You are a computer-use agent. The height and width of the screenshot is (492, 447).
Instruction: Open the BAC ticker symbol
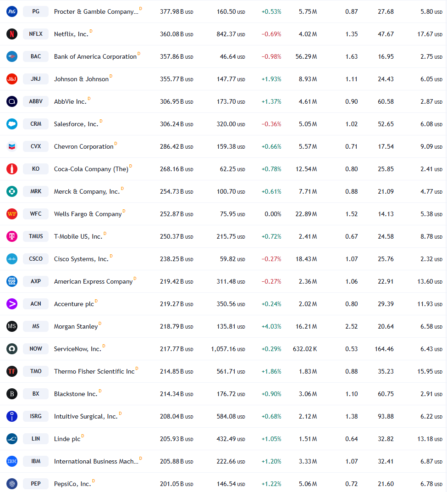(36, 56)
